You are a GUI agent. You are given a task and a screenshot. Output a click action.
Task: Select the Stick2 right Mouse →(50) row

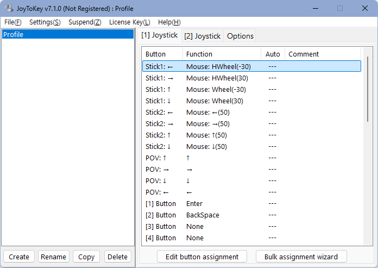tap(251, 124)
